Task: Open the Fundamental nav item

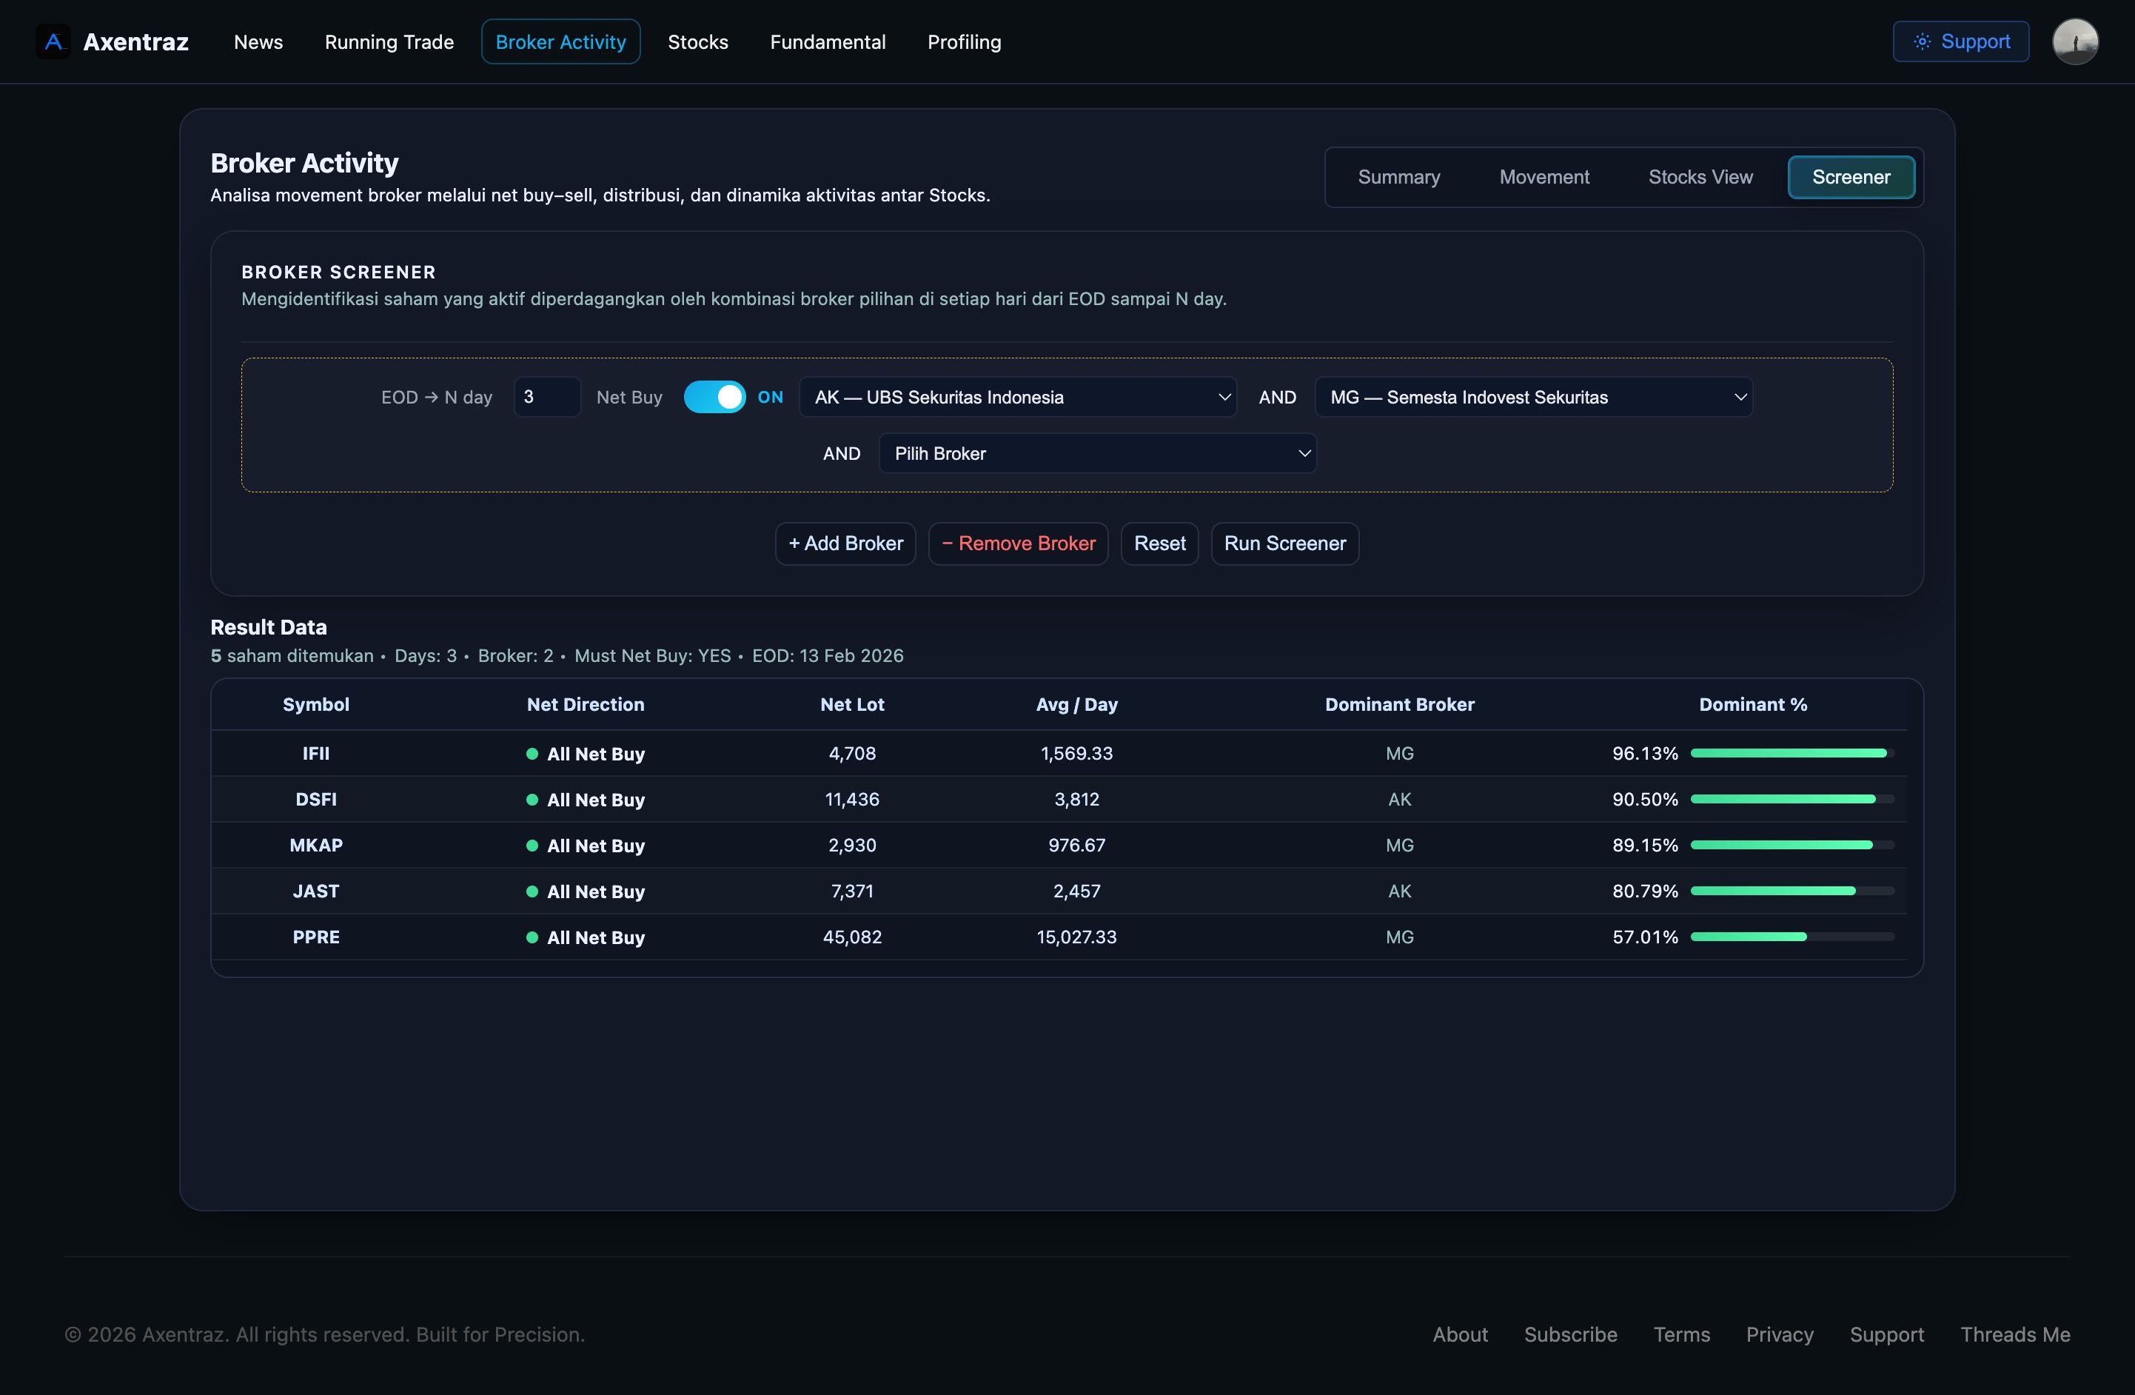Action: [827, 42]
